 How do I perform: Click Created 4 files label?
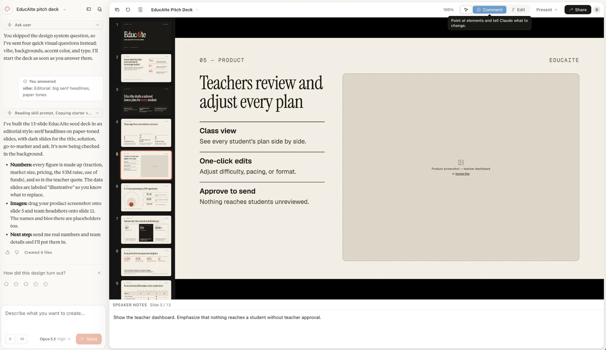pyautogui.click(x=38, y=252)
